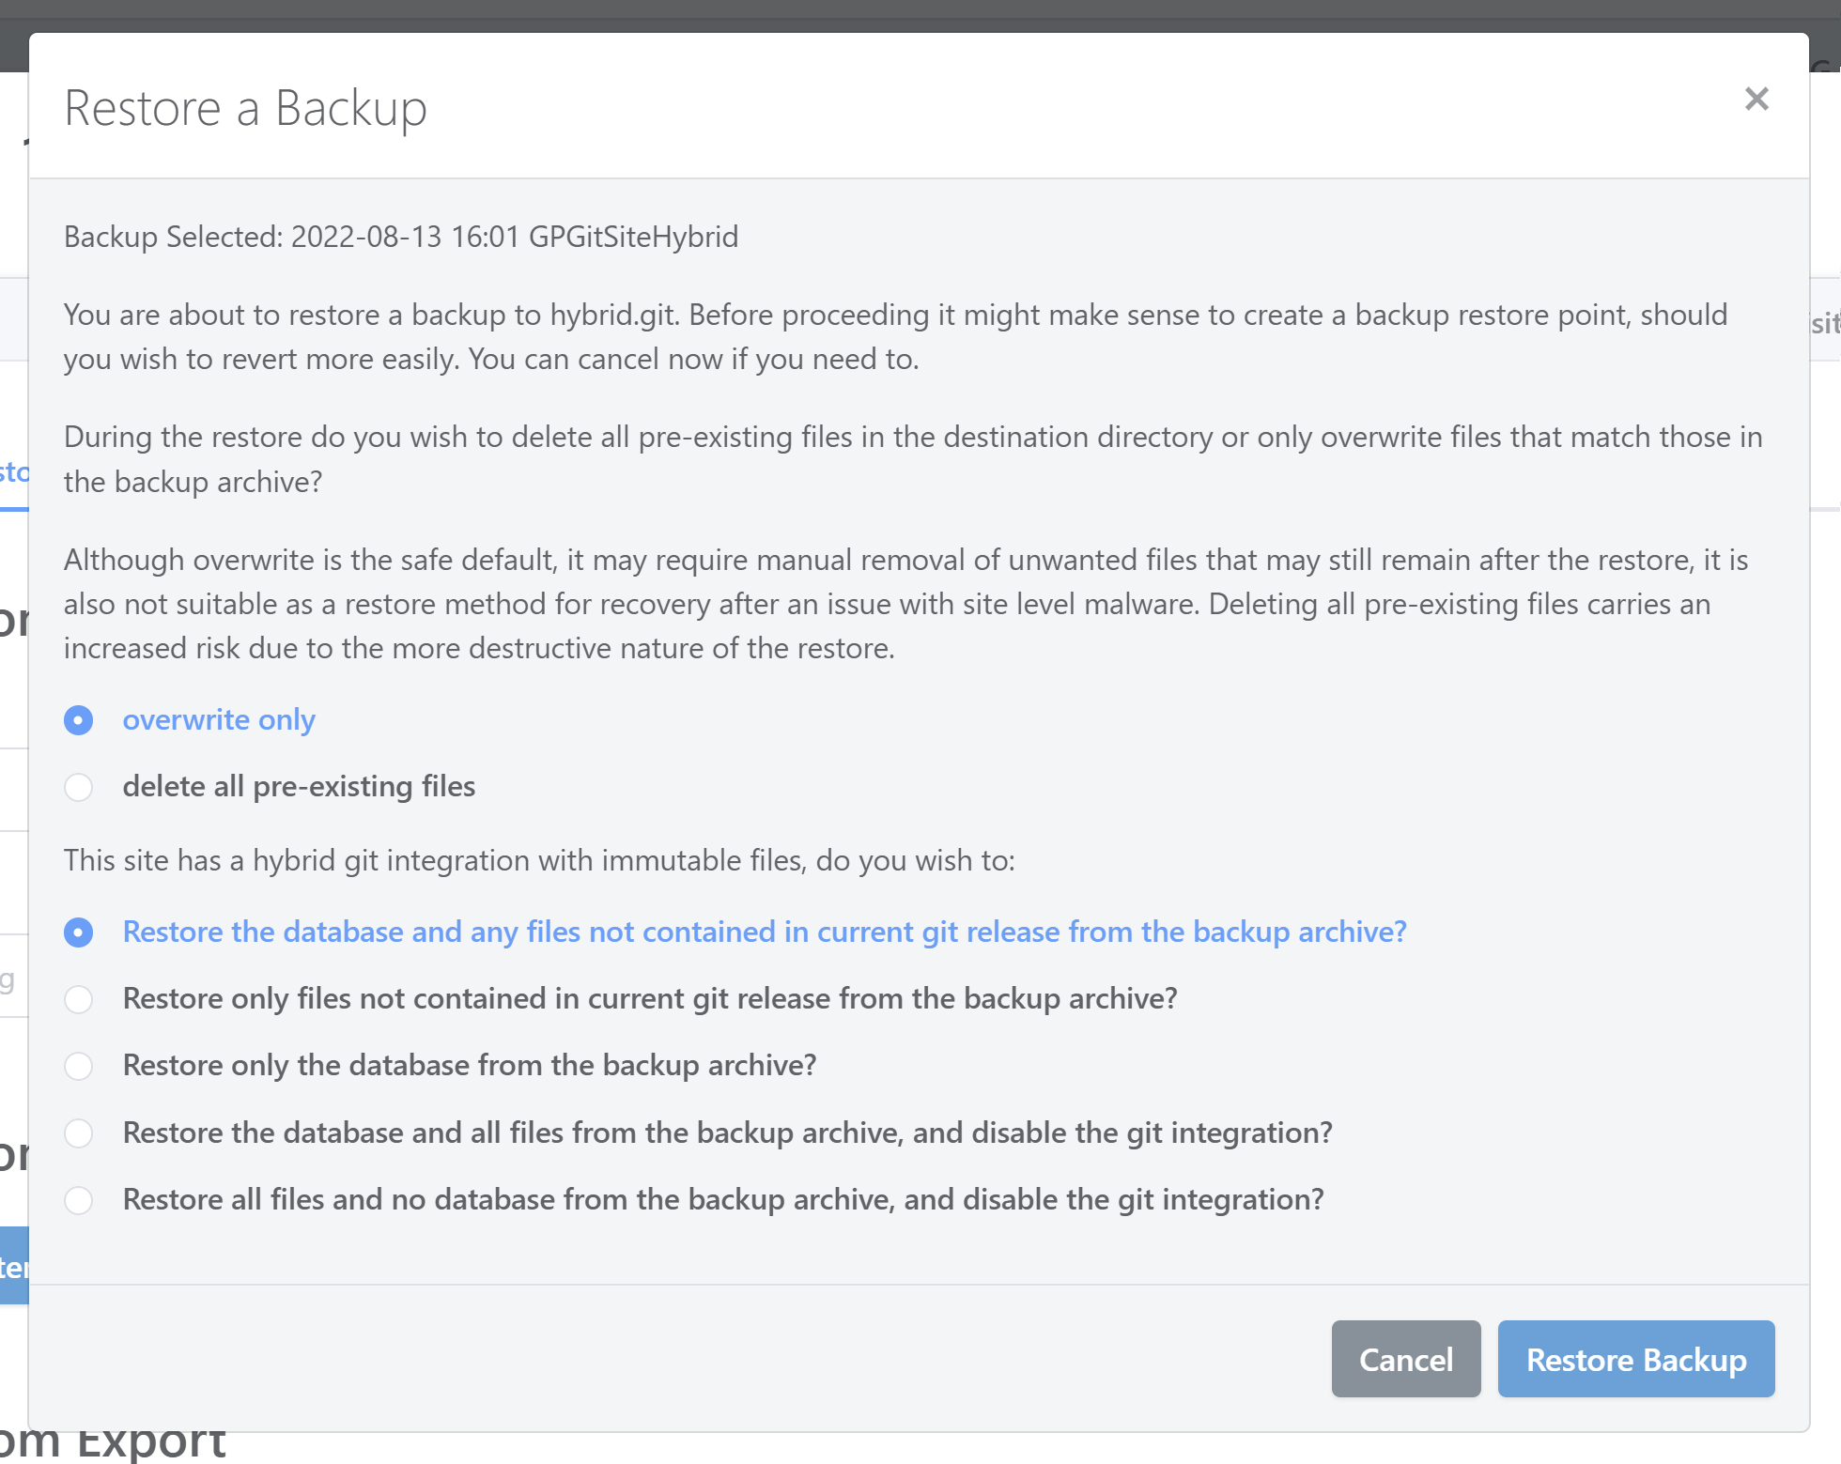Select the 'overwrite only' radio button

[79, 720]
